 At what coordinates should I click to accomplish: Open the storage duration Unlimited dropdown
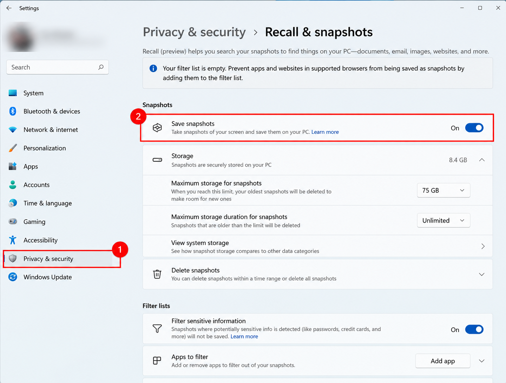click(443, 220)
